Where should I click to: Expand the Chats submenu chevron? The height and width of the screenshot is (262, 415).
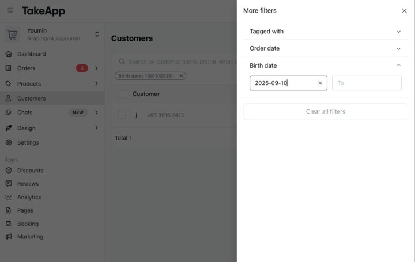point(96,113)
